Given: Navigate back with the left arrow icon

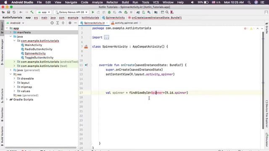Looking at the screenshot, I should click(x=21, y=12).
